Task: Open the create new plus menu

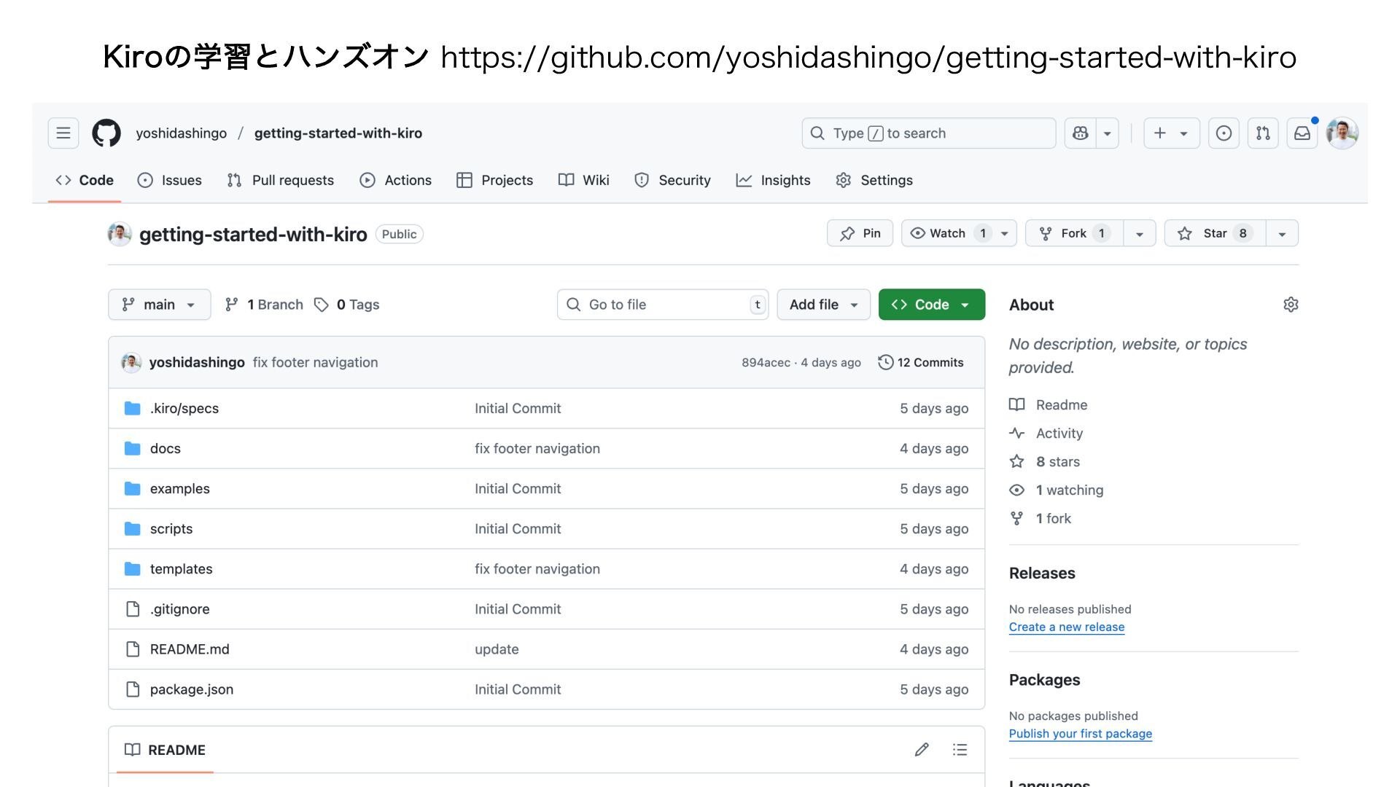Action: 1171,133
